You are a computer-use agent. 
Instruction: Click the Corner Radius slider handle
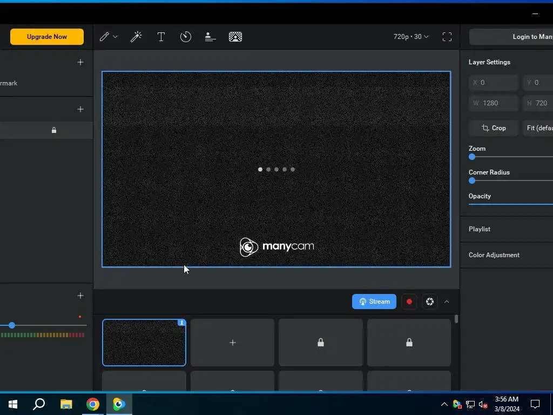472,180
